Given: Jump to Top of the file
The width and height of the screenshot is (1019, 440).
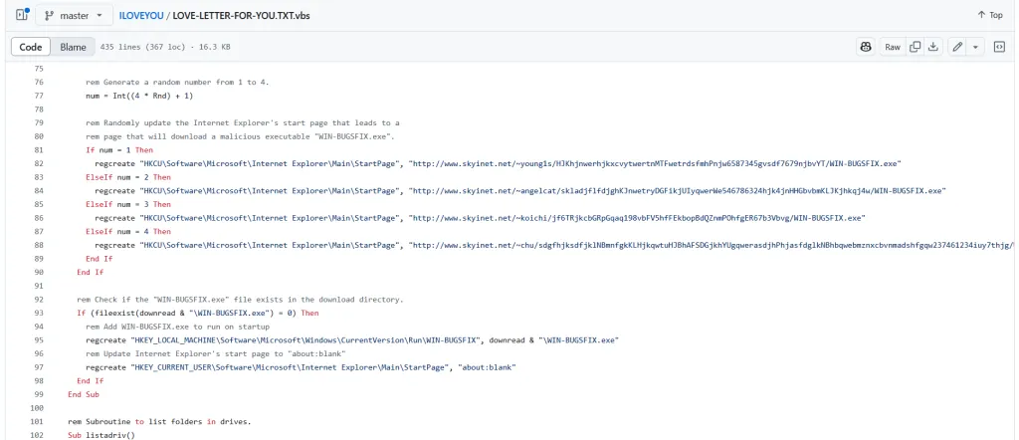Looking at the screenshot, I should [990, 15].
